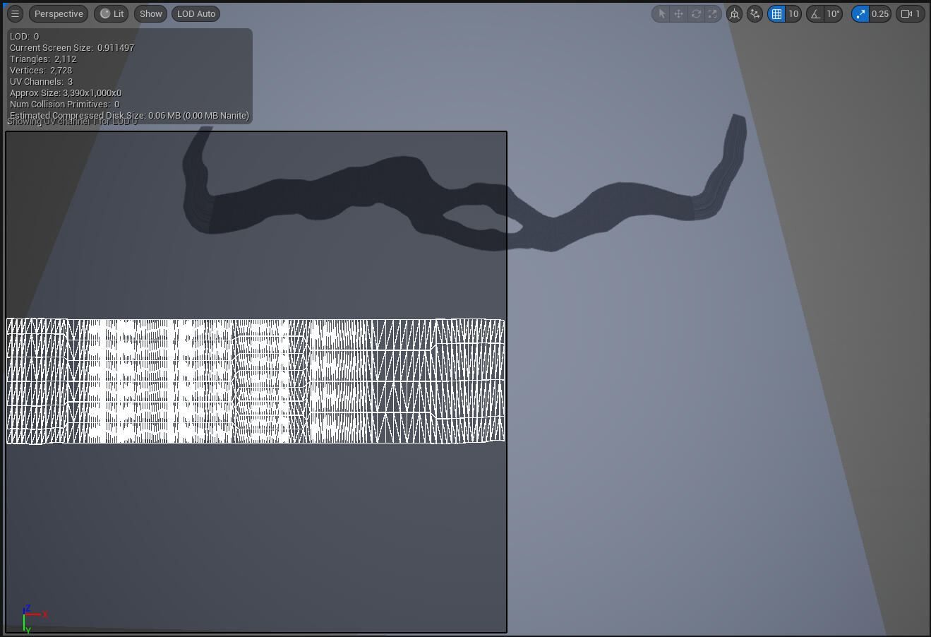Image resolution: width=931 pixels, height=637 pixels.
Task: Activate the translate move gizmo tool
Action: pos(678,14)
